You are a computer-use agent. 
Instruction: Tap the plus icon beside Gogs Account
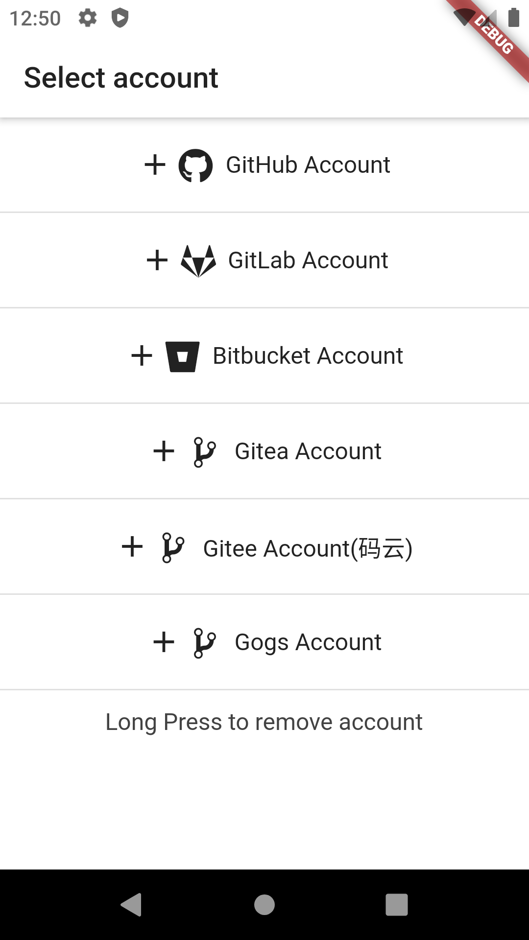pyautogui.click(x=164, y=642)
